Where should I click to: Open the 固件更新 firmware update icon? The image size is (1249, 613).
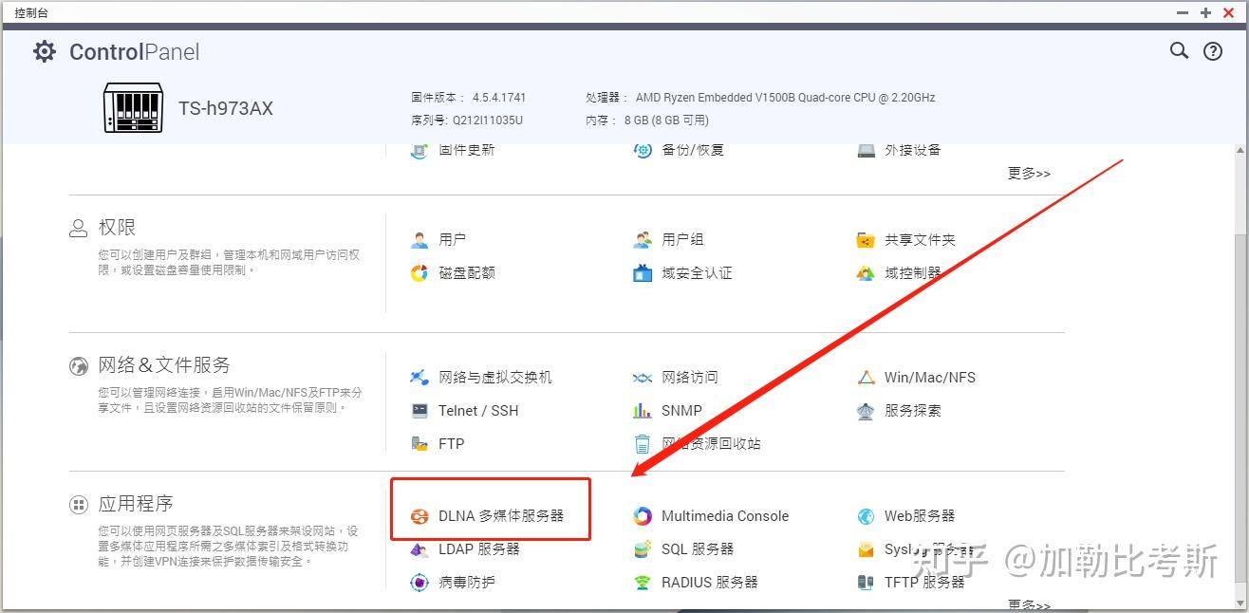pos(419,150)
